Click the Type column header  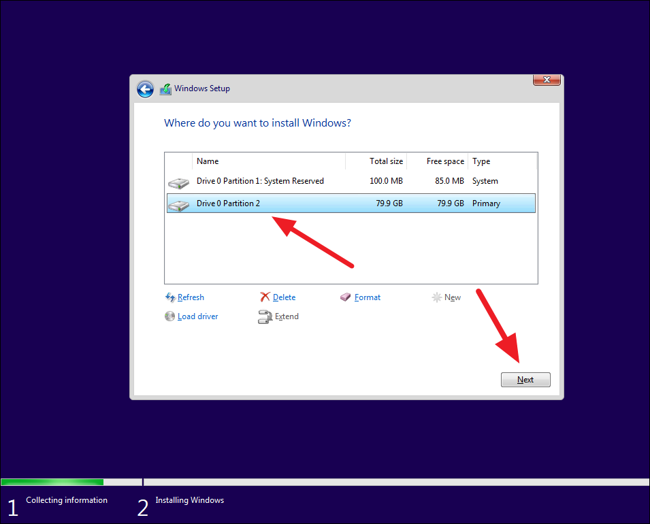pyautogui.click(x=502, y=161)
